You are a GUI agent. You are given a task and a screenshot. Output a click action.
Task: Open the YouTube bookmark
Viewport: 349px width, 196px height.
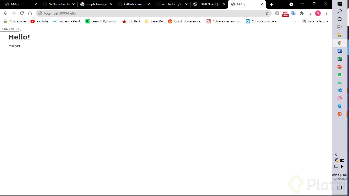[x=39, y=21]
